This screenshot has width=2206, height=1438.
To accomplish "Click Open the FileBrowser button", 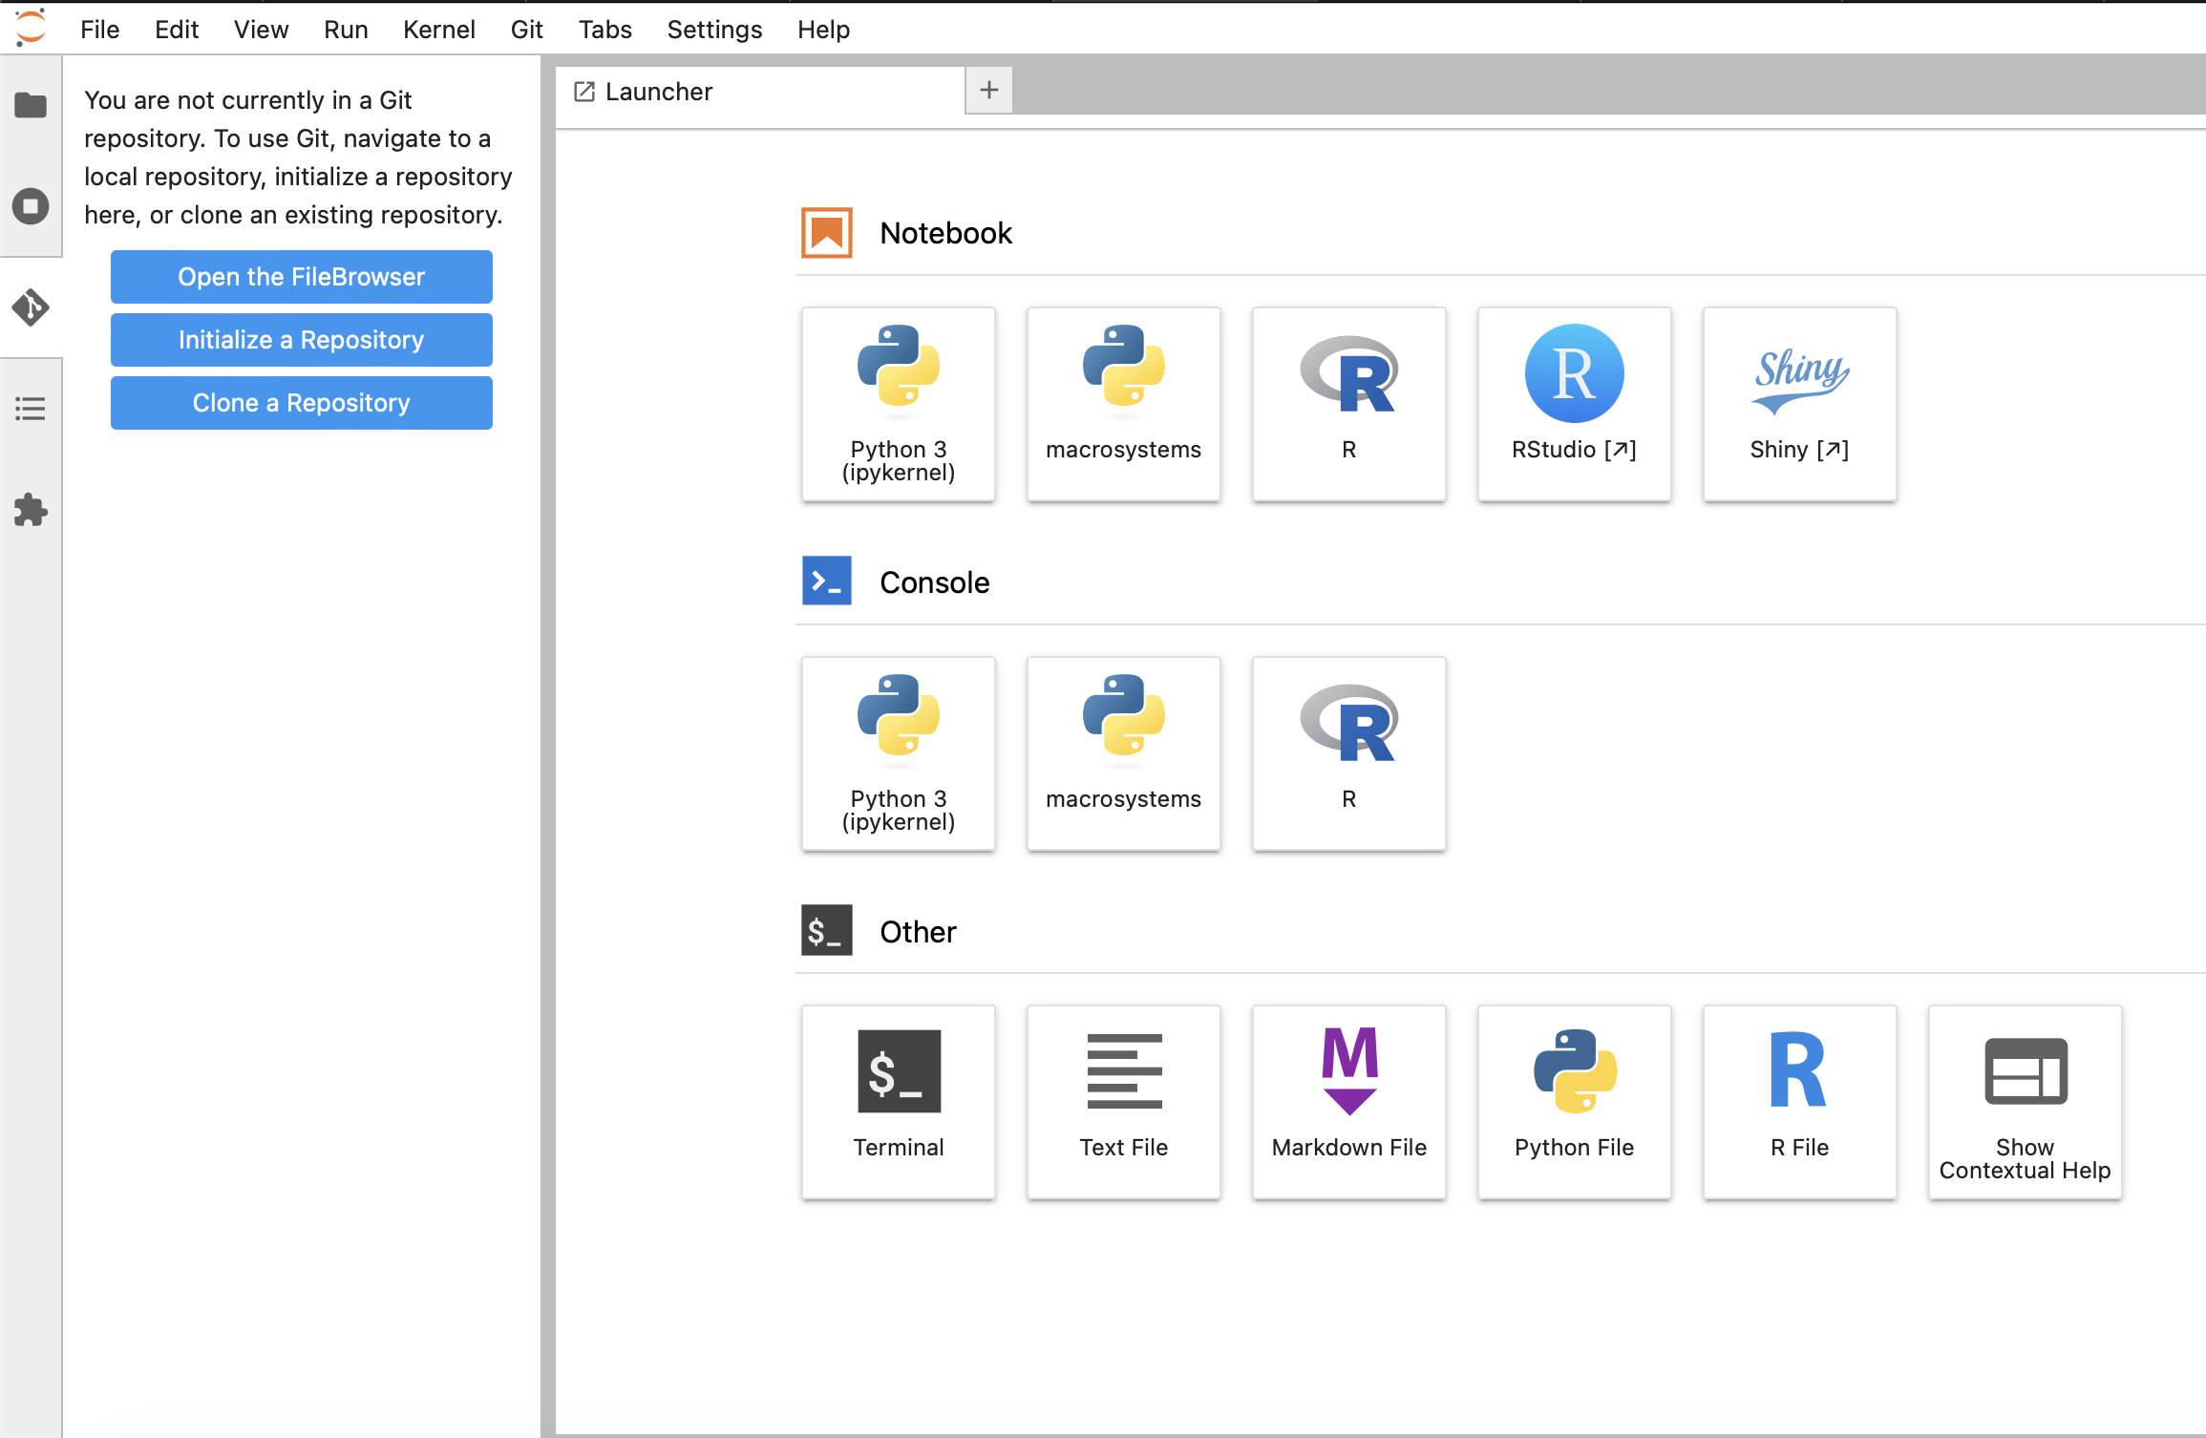I will coord(301,277).
